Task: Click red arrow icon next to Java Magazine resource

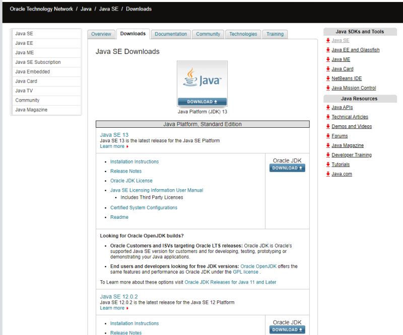Action: point(328,145)
